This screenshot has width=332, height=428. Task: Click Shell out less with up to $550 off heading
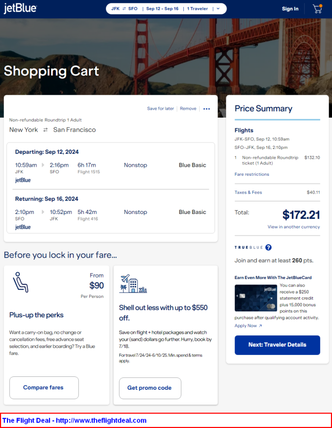[163, 313]
